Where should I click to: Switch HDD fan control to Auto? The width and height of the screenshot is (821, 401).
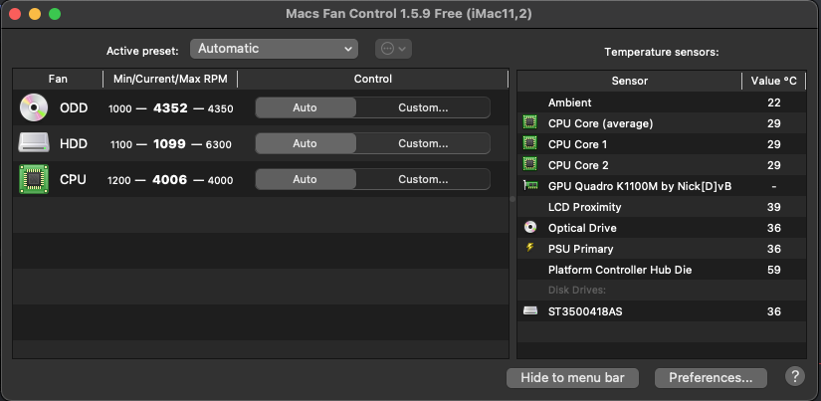tap(305, 143)
